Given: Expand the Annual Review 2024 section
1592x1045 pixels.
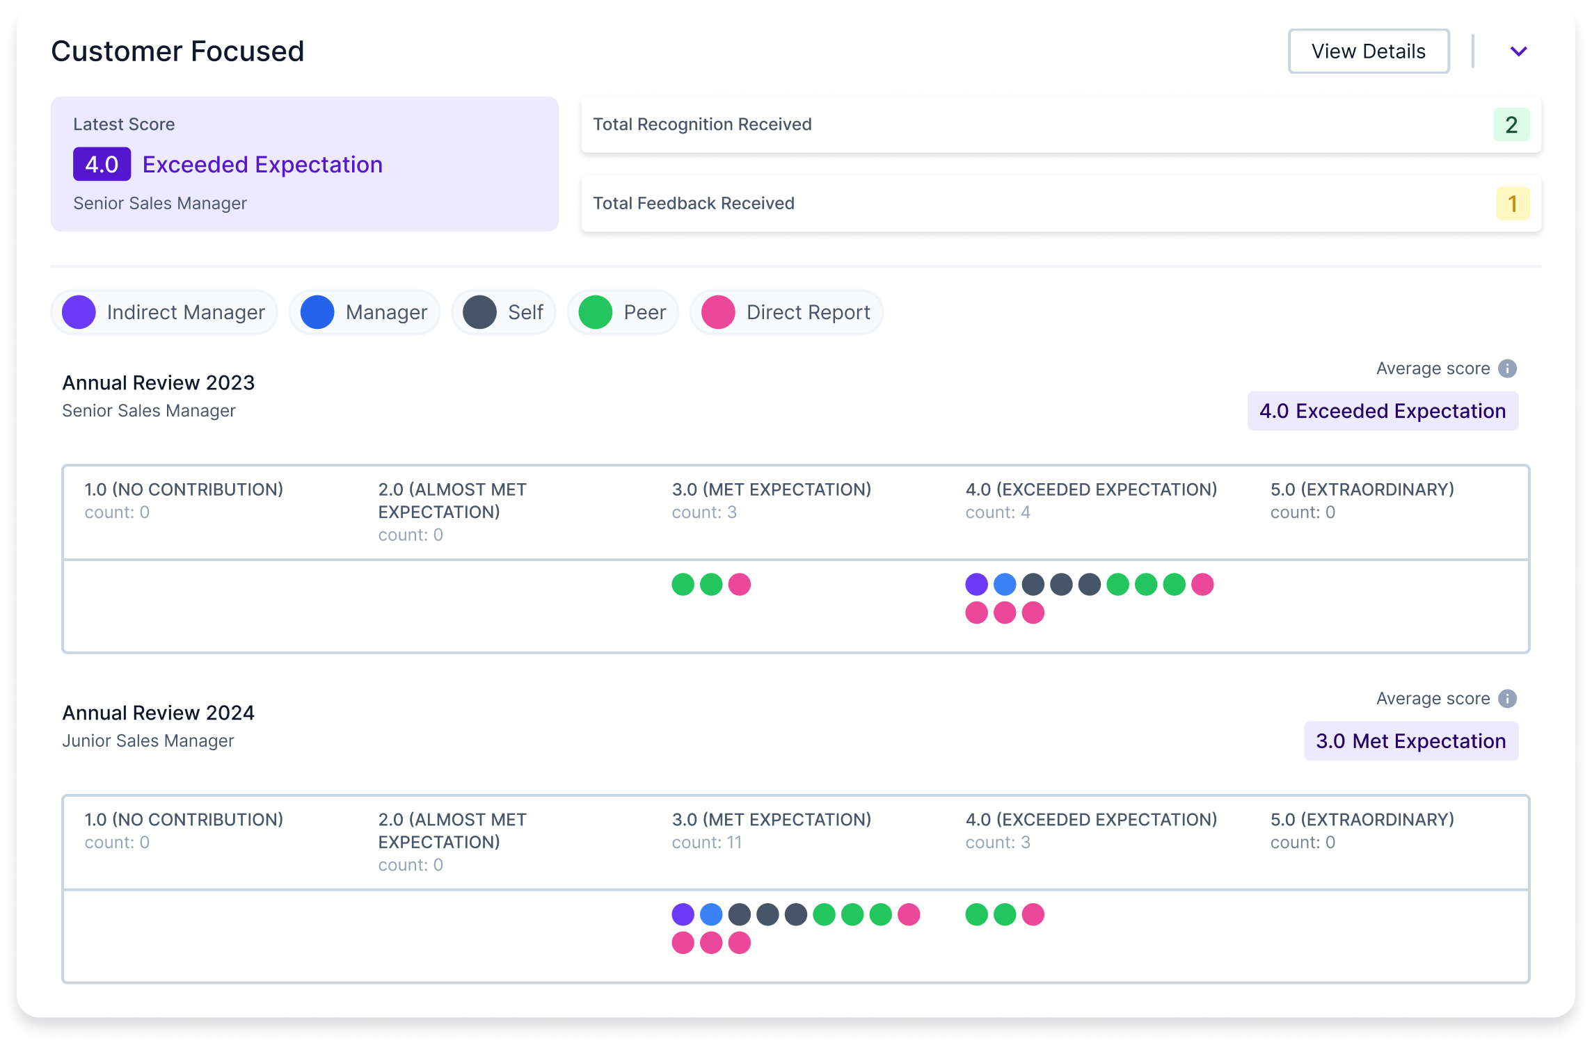Looking at the screenshot, I should [x=159, y=713].
